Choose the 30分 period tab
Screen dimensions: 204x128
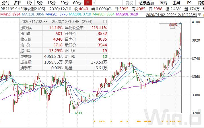coord(64,3)
